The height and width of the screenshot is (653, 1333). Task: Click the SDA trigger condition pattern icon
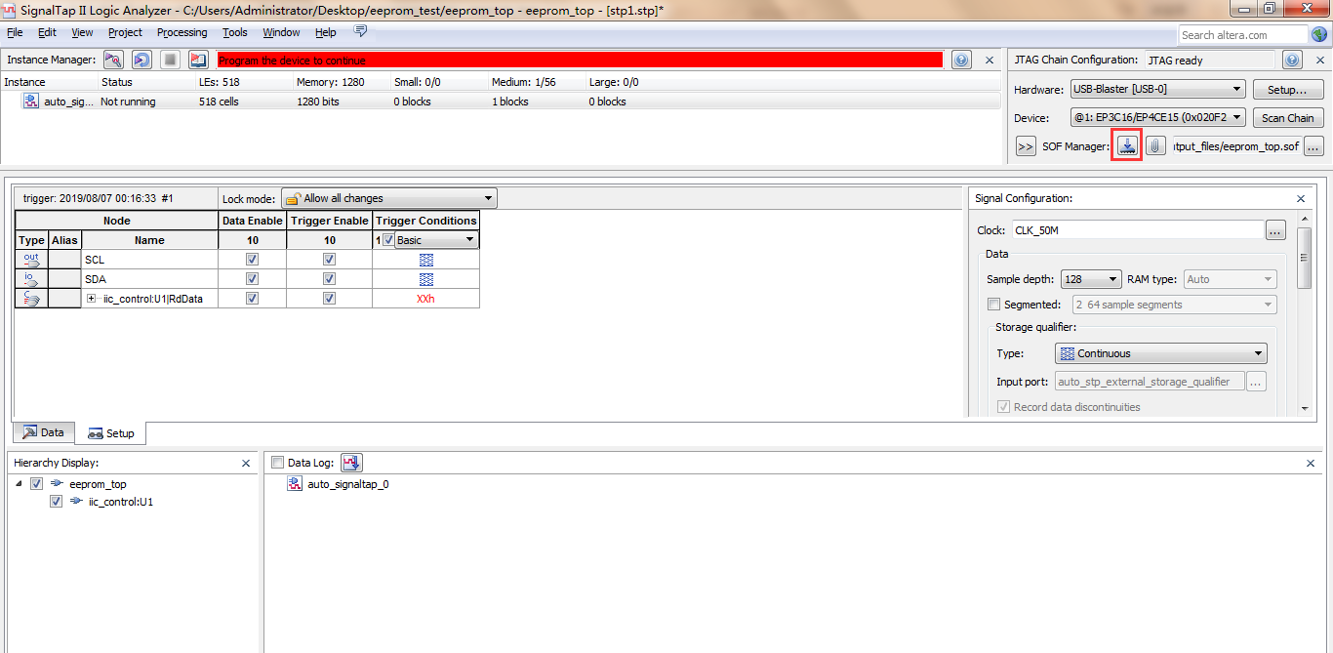(x=426, y=278)
